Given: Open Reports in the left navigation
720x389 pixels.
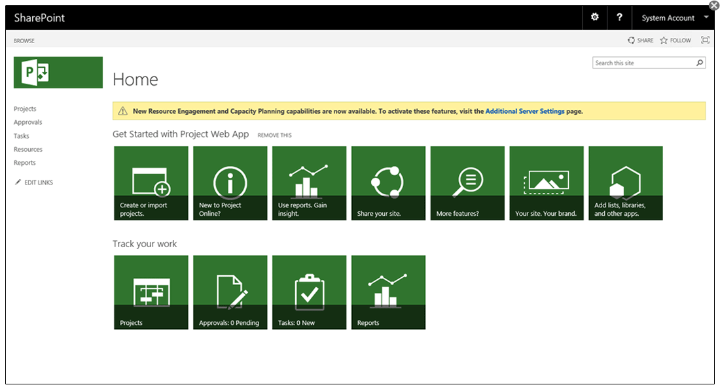Looking at the screenshot, I should click(x=24, y=162).
